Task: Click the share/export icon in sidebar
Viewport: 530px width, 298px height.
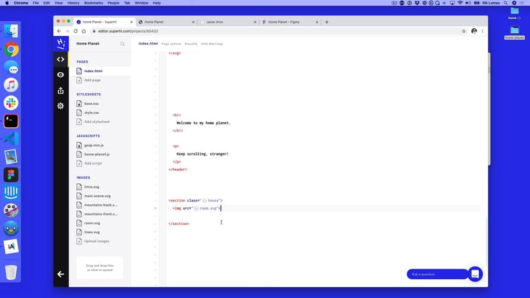Action: pyautogui.click(x=61, y=90)
